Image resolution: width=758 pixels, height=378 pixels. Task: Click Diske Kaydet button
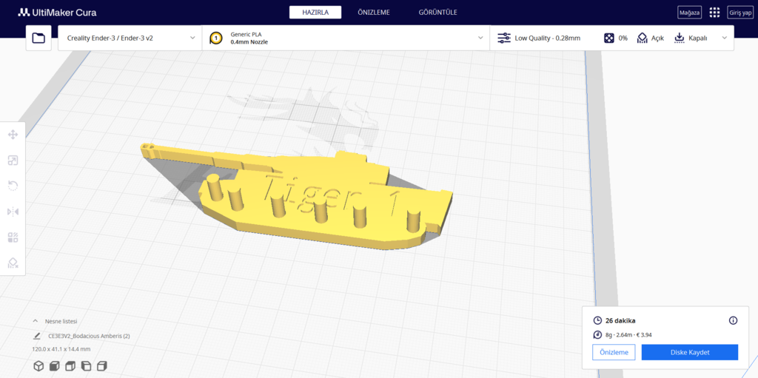pyautogui.click(x=689, y=352)
